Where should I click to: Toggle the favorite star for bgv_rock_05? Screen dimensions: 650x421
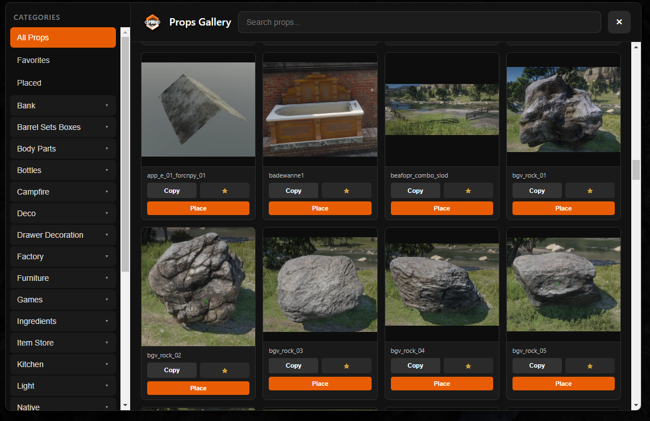point(590,366)
